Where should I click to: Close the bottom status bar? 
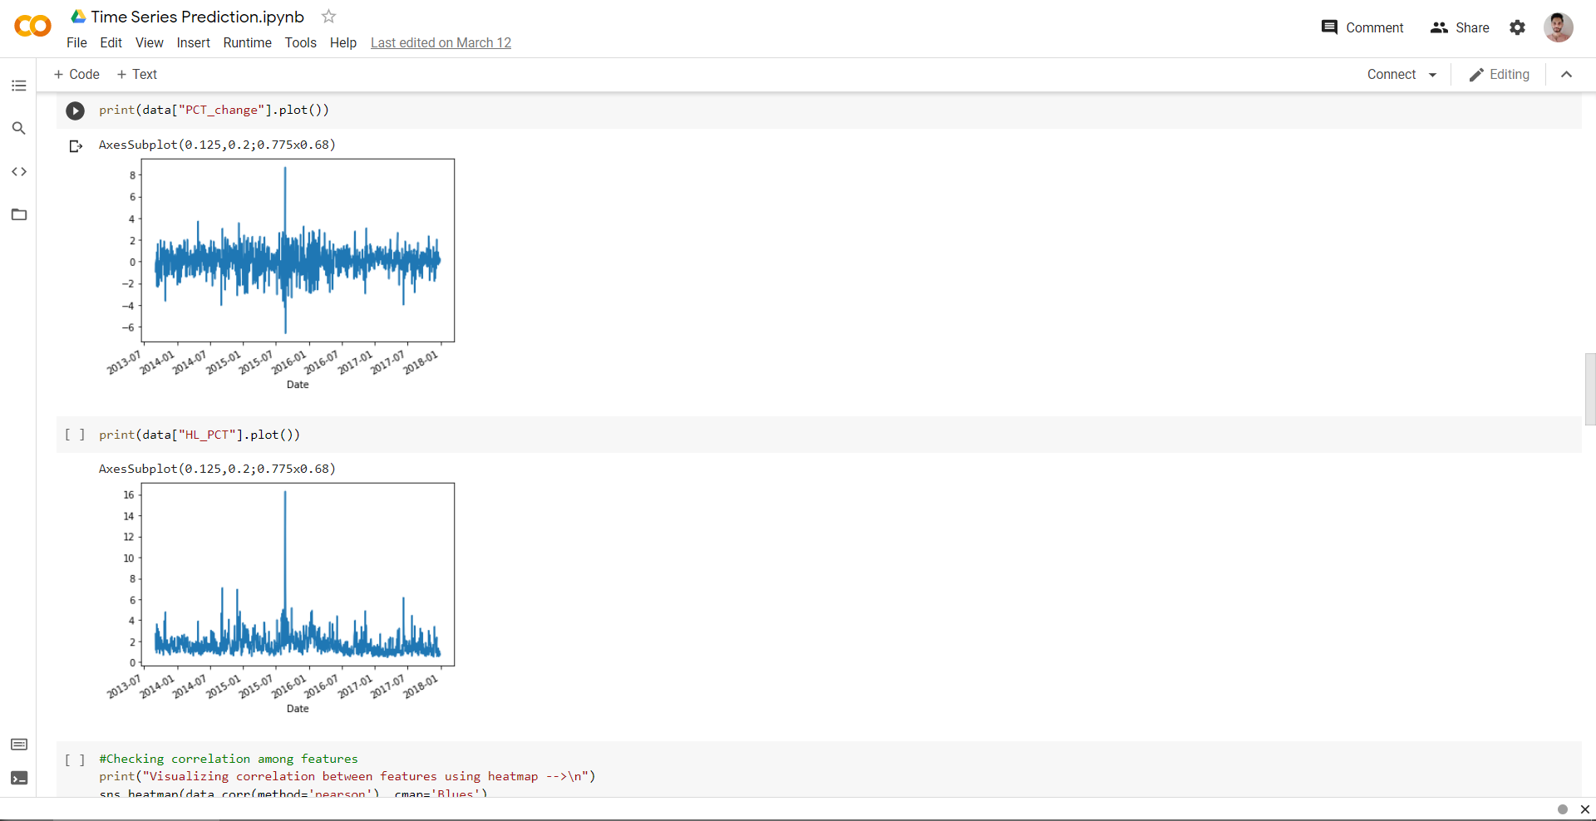pos(1584,809)
